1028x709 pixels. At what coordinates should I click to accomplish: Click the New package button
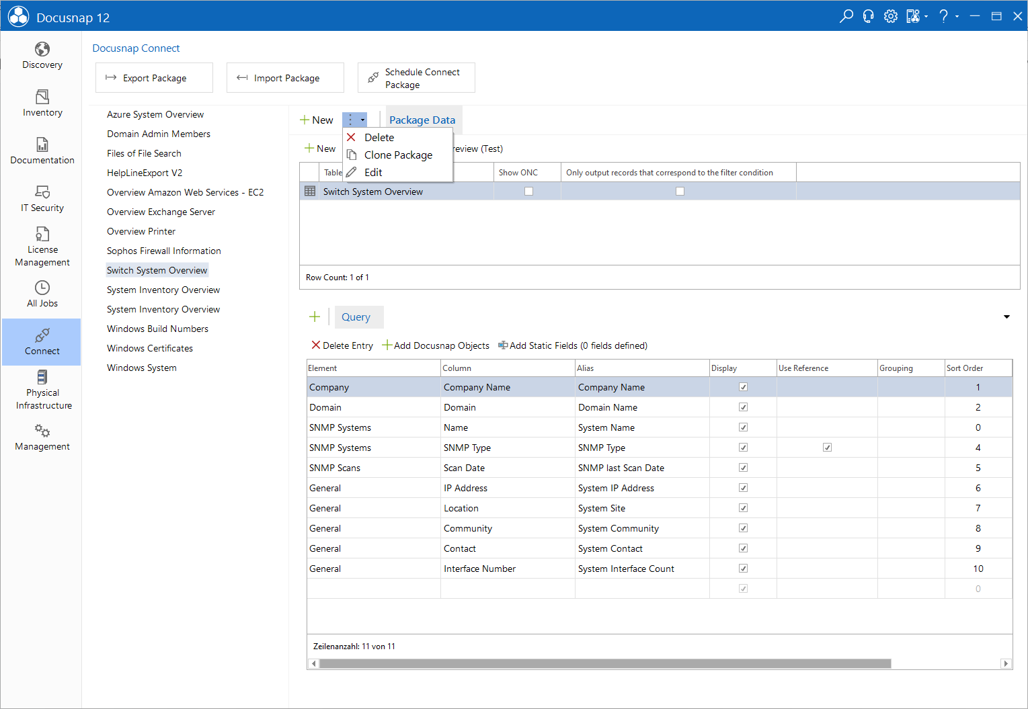pos(317,120)
